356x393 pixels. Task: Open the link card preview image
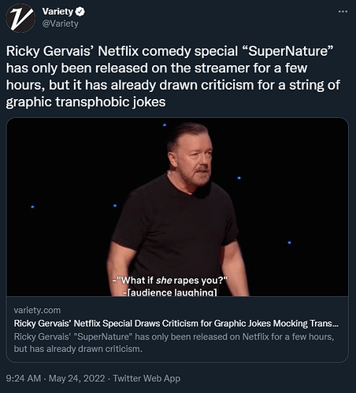177,207
